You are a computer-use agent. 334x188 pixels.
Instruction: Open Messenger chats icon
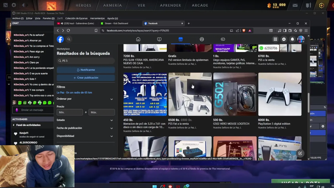coord(284,39)
